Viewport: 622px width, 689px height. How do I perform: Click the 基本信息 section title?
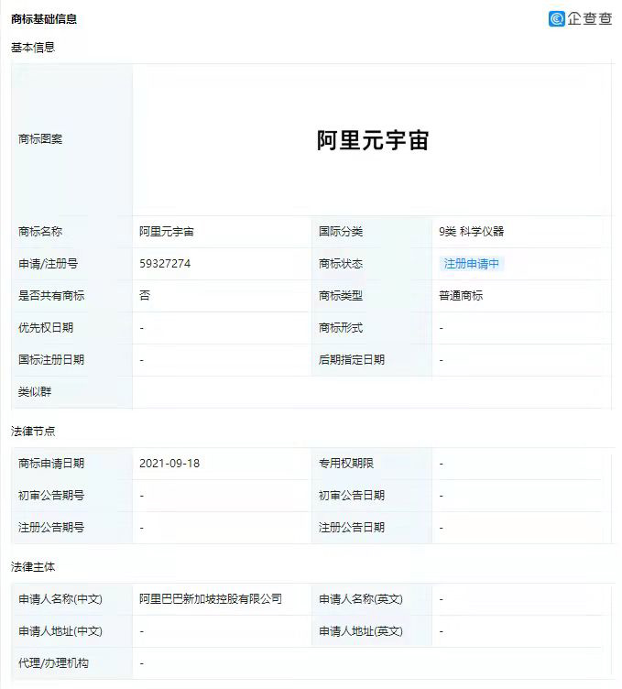tap(33, 47)
